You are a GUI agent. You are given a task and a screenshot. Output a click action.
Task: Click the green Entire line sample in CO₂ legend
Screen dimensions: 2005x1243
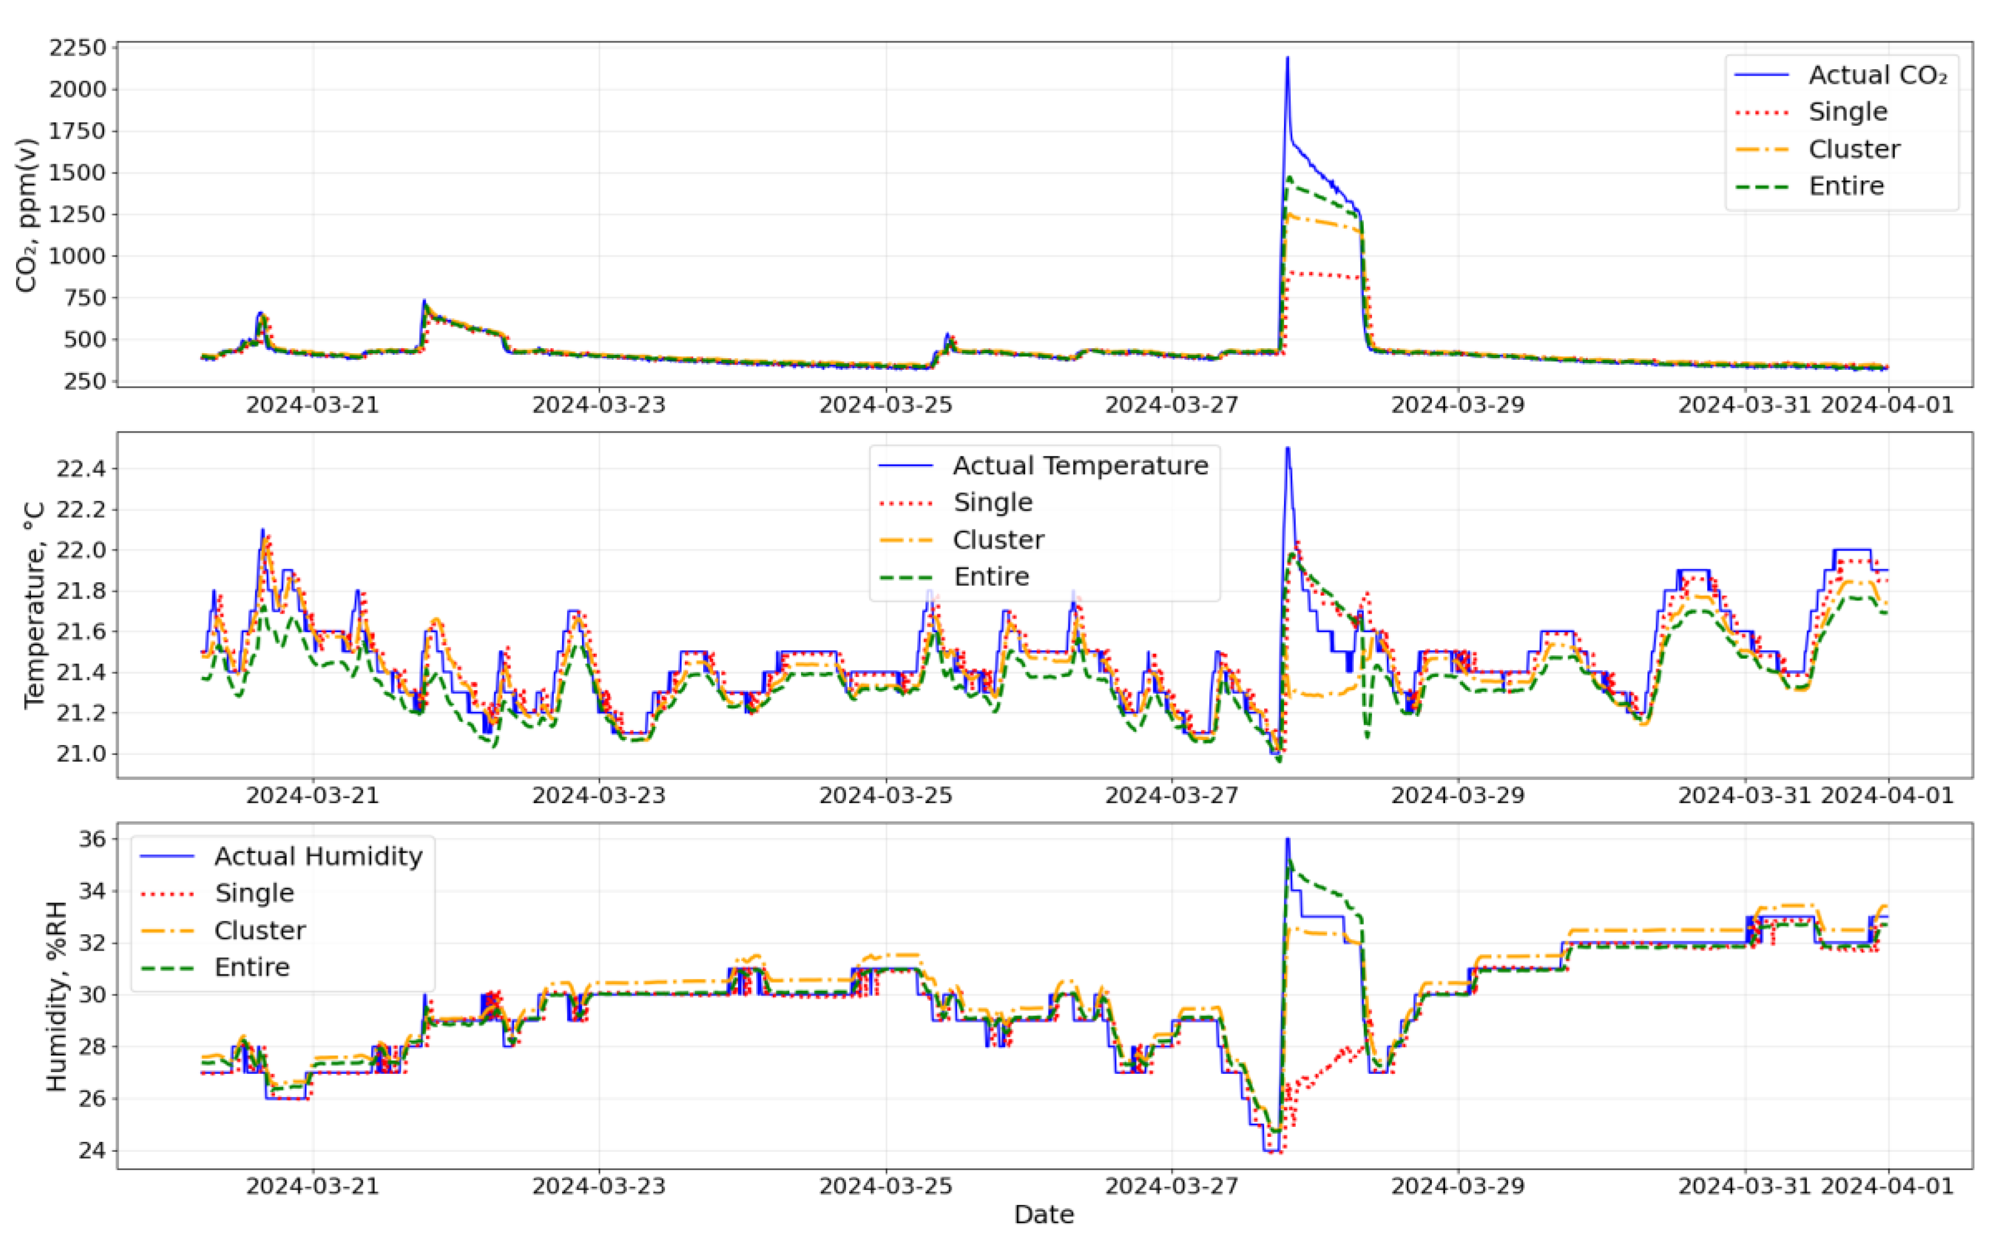pyautogui.click(x=1762, y=187)
